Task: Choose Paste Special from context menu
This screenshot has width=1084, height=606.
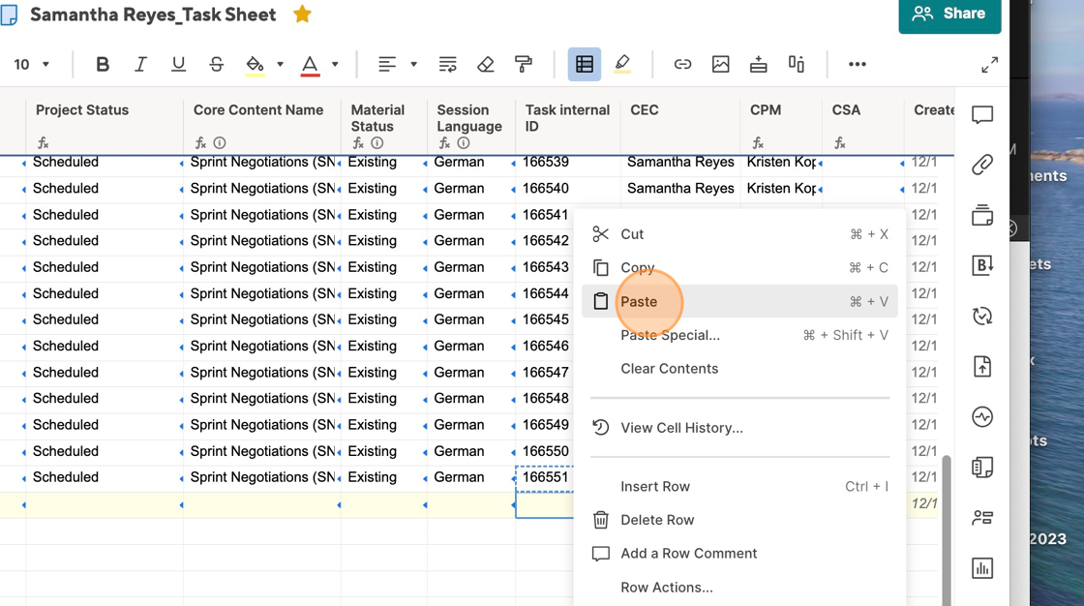Action: [739, 335]
